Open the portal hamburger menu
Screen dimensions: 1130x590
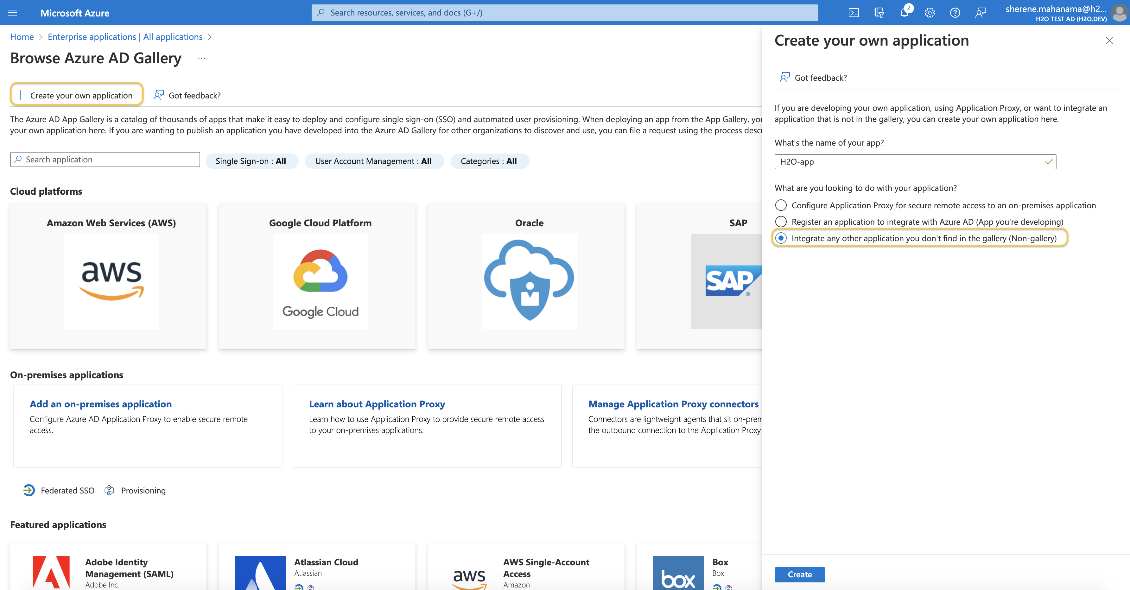[13, 13]
